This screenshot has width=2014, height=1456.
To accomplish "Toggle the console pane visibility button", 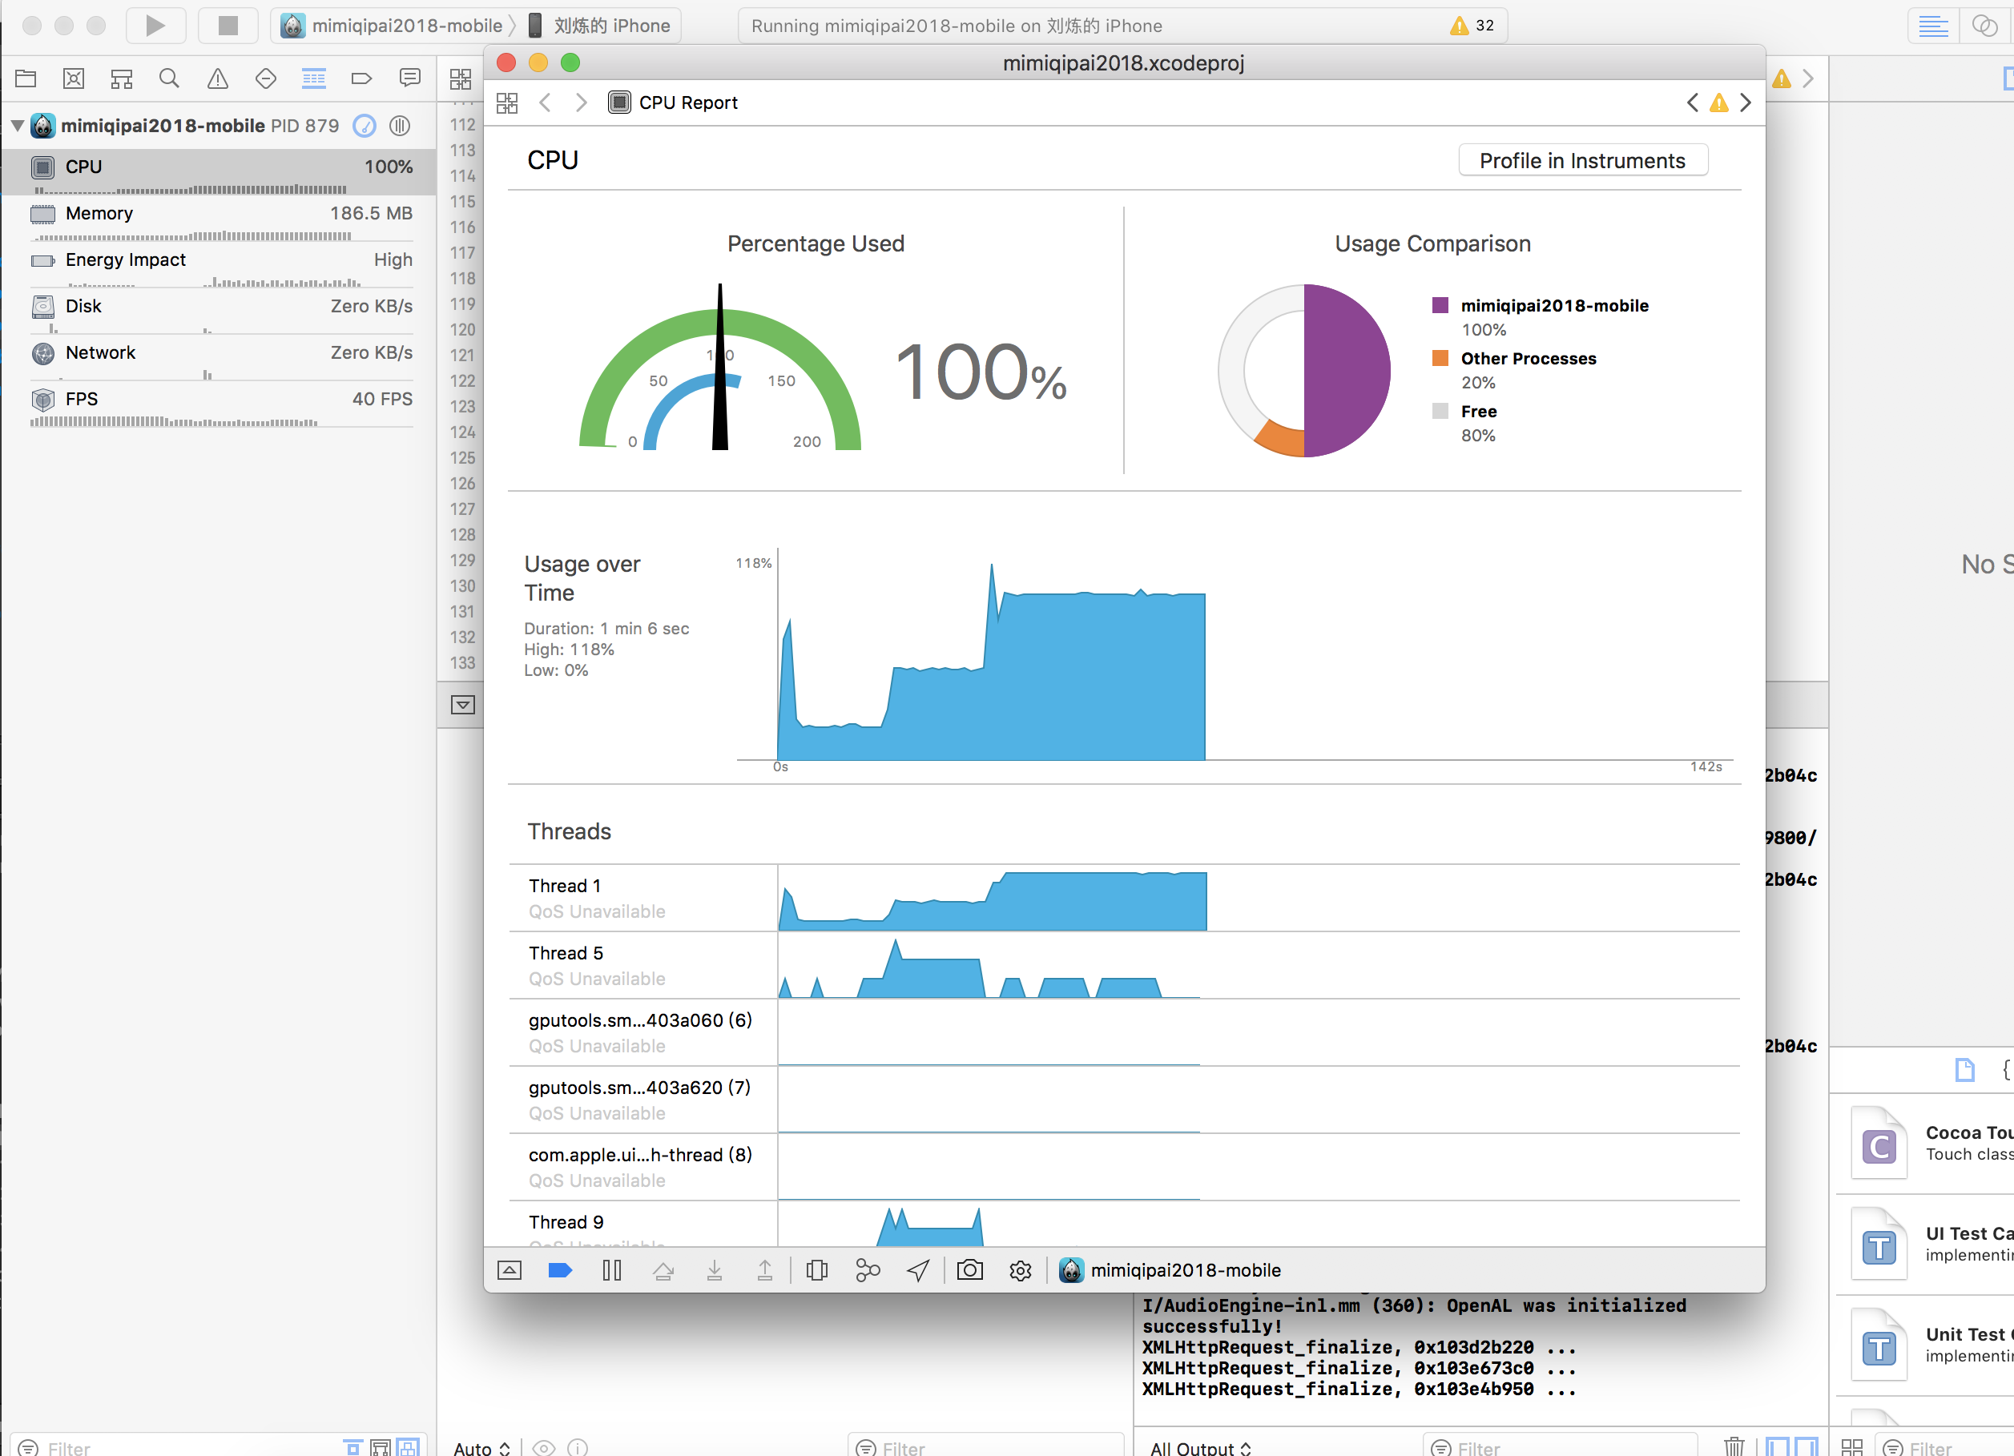I will (1806, 1446).
